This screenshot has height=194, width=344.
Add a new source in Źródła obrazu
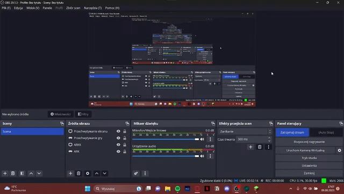coord(70,174)
